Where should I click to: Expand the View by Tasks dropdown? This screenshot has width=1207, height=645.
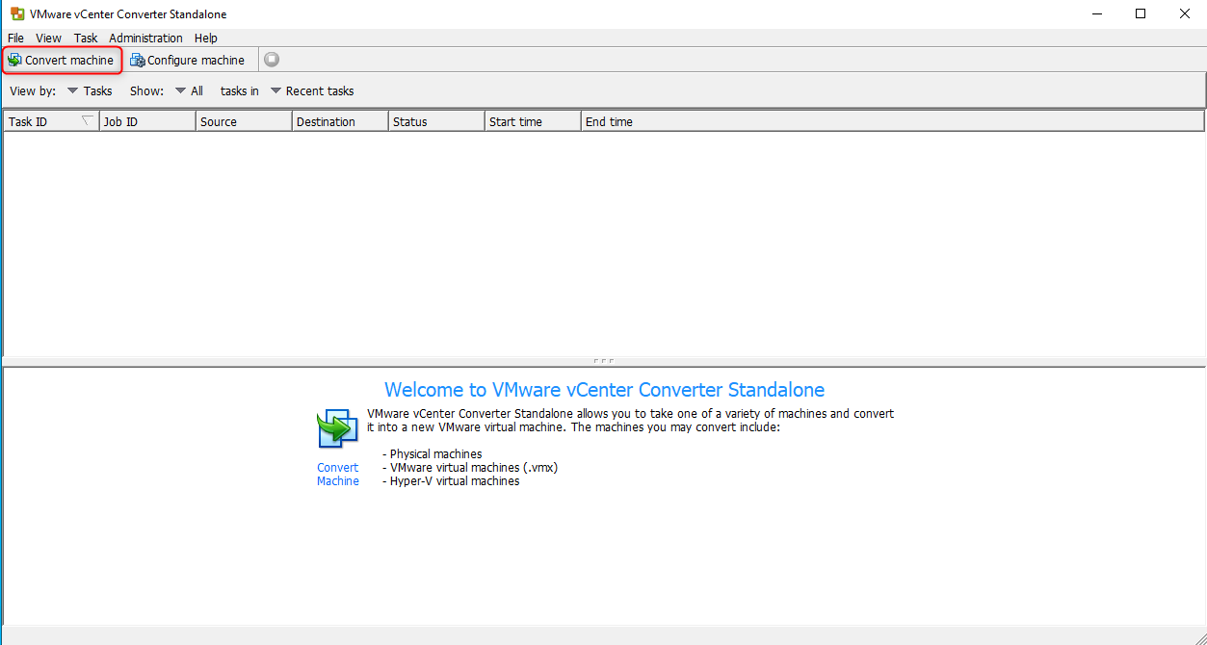tap(90, 90)
